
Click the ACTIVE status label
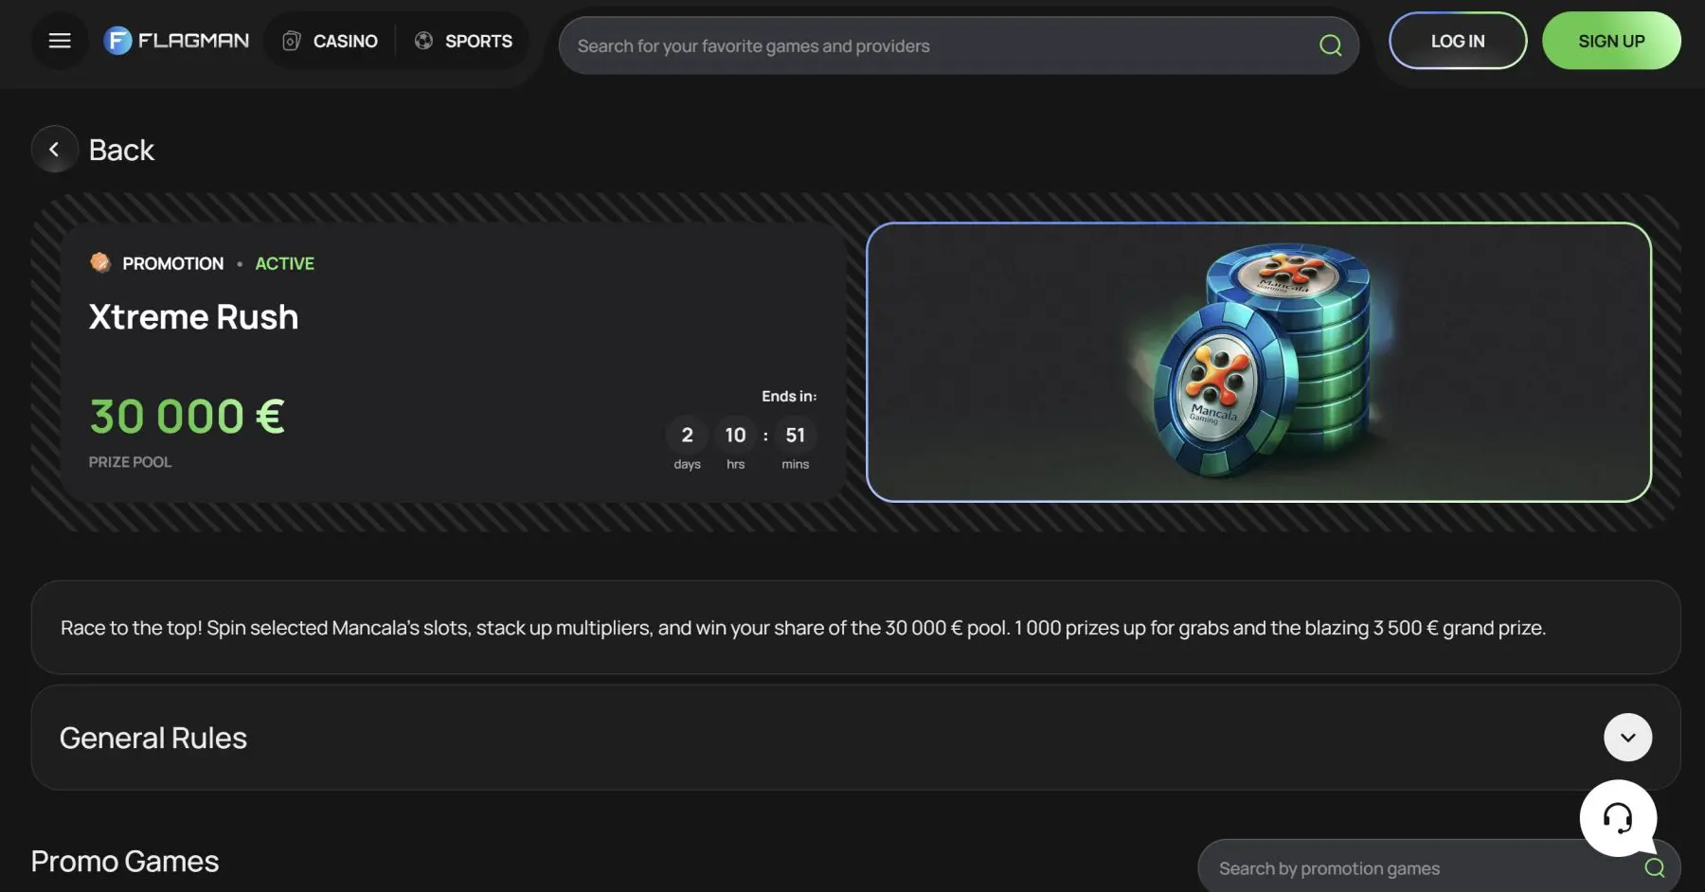(285, 263)
